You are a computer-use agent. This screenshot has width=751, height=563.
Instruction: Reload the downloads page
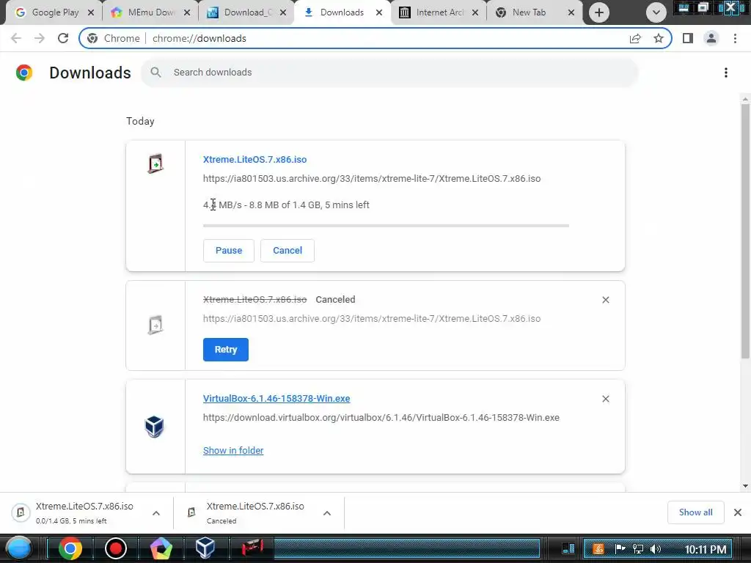point(63,38)
